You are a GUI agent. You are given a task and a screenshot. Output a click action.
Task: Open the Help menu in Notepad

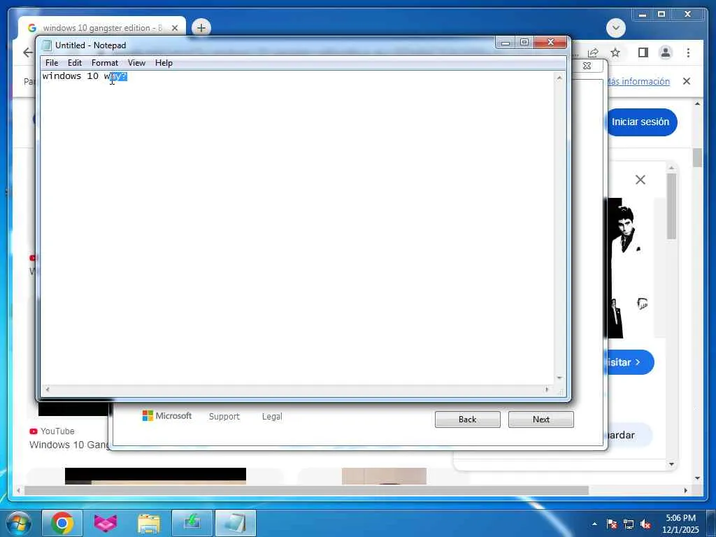click(x=164, y=63)
